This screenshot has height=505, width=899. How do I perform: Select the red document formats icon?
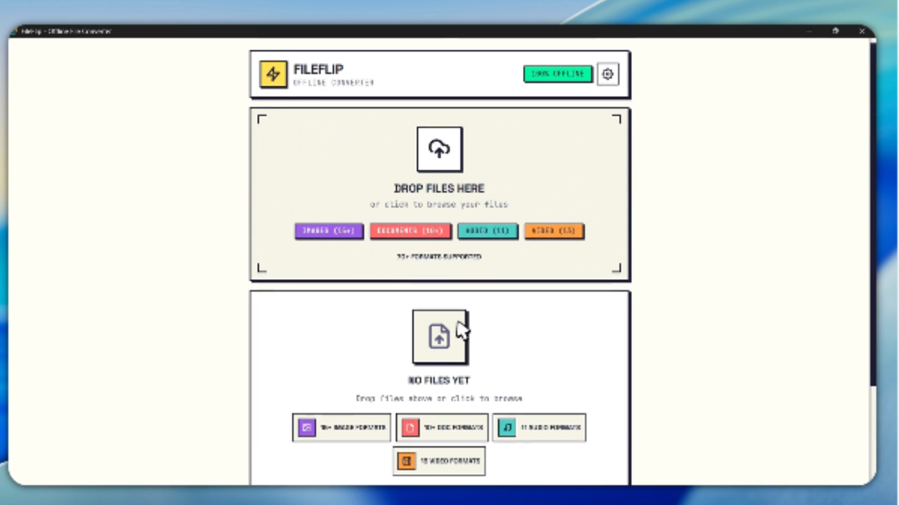pyautogui.click(x=410, y=427)
